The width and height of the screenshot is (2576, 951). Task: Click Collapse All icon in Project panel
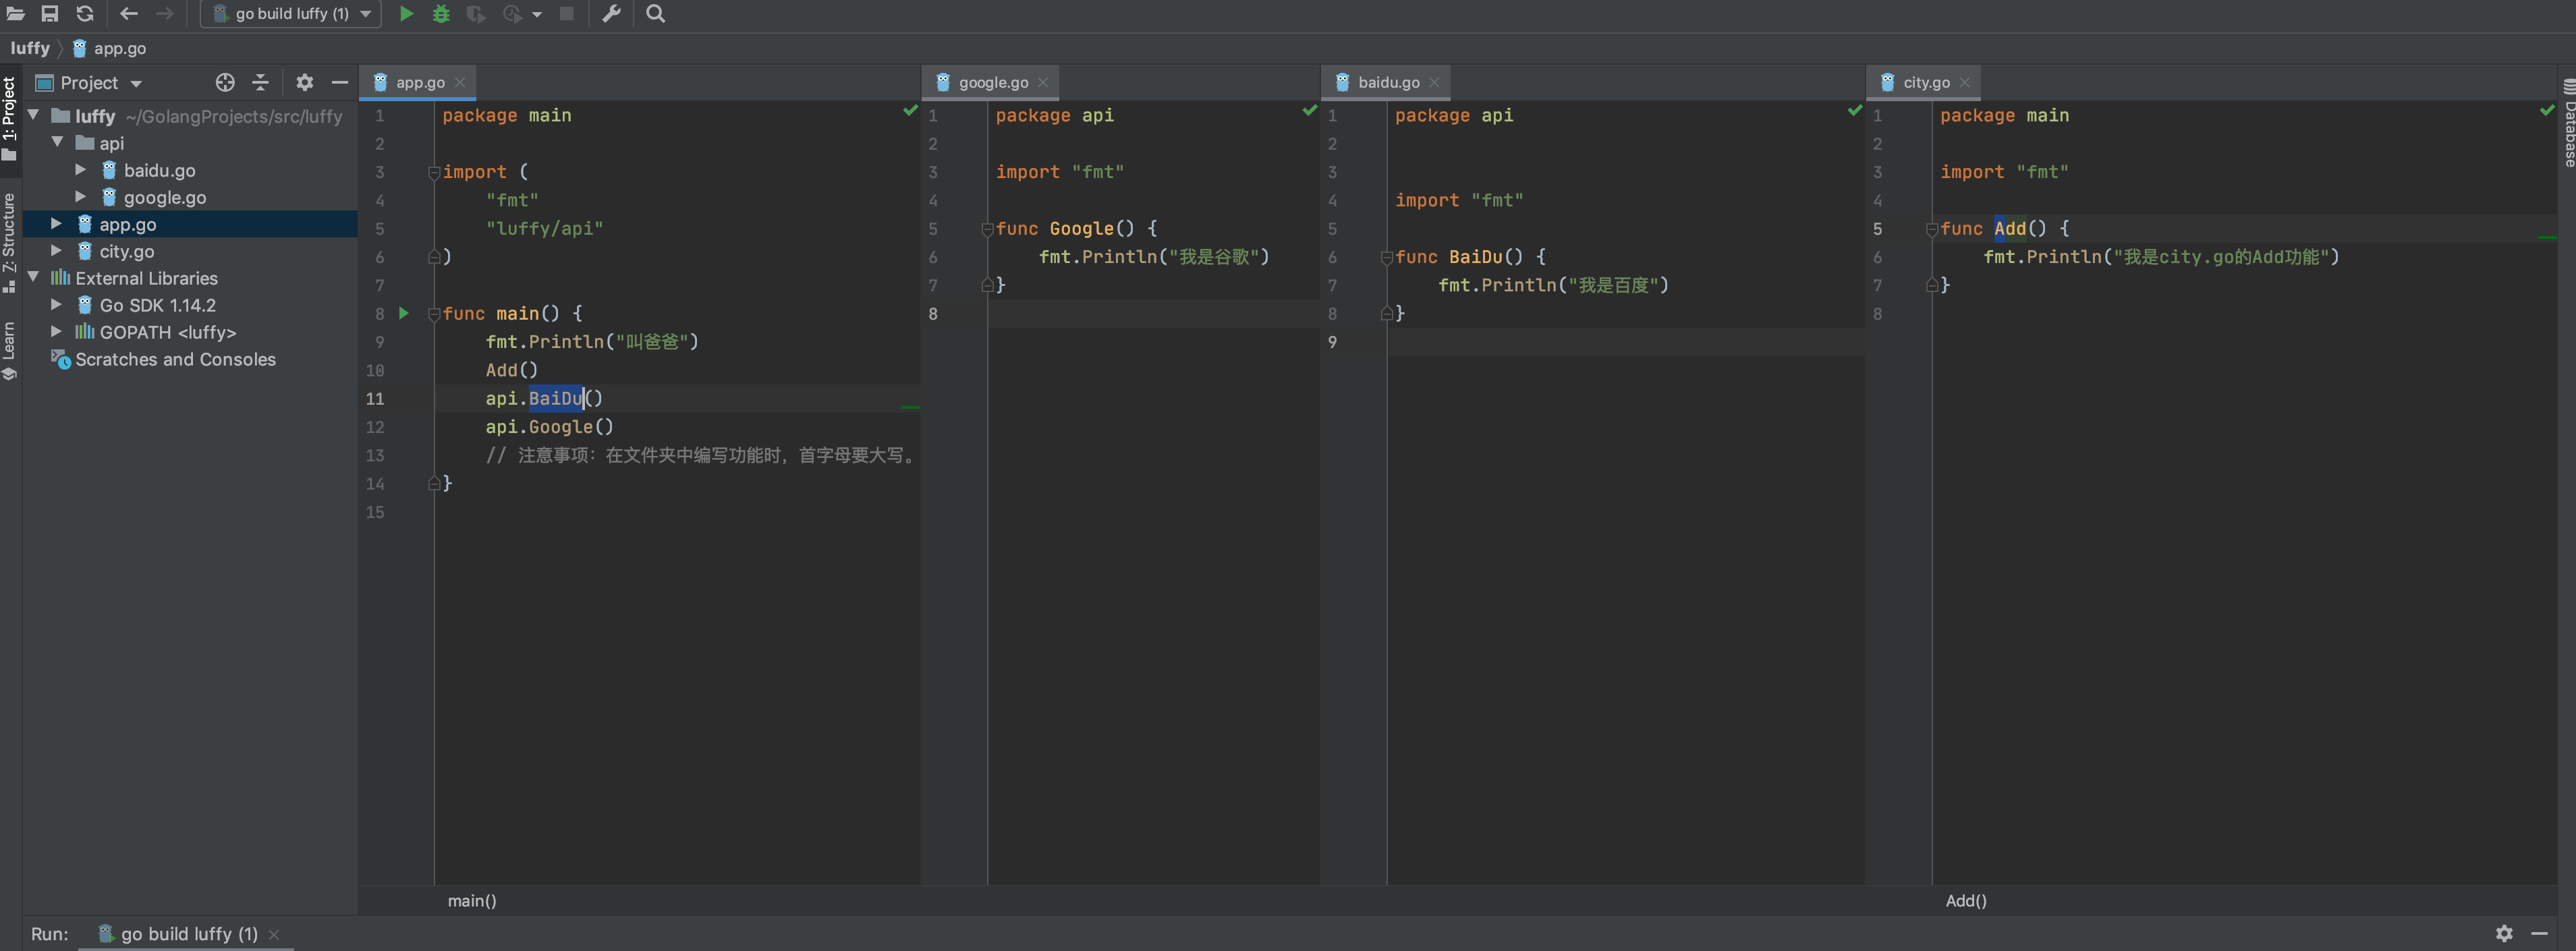[260, 83]
